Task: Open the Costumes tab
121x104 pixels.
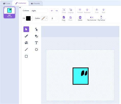Action: point(20,3)
